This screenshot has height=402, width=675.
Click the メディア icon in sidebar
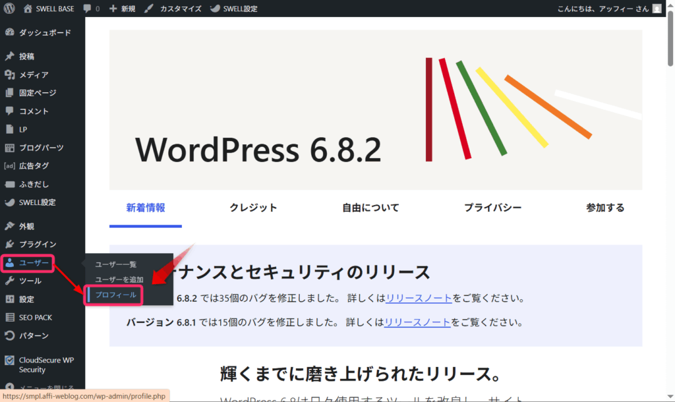tap(9, 74)
